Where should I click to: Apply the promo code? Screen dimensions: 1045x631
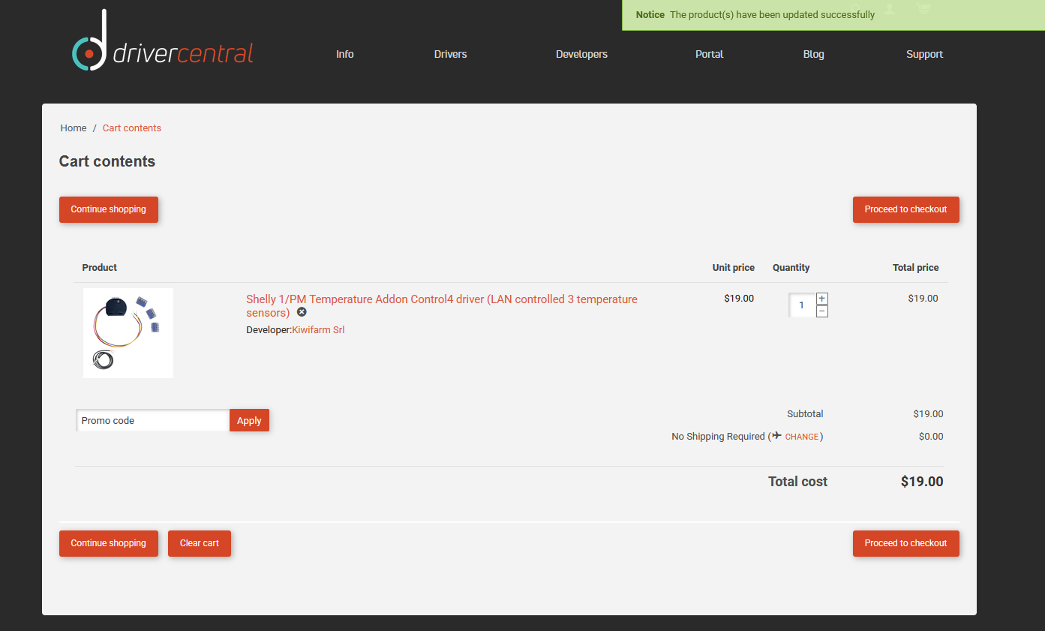tap(249, 420)
